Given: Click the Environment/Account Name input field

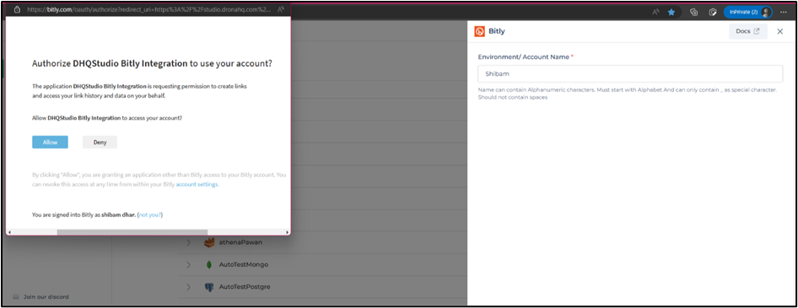Looking at the screenshot, I should click(630, 73).
